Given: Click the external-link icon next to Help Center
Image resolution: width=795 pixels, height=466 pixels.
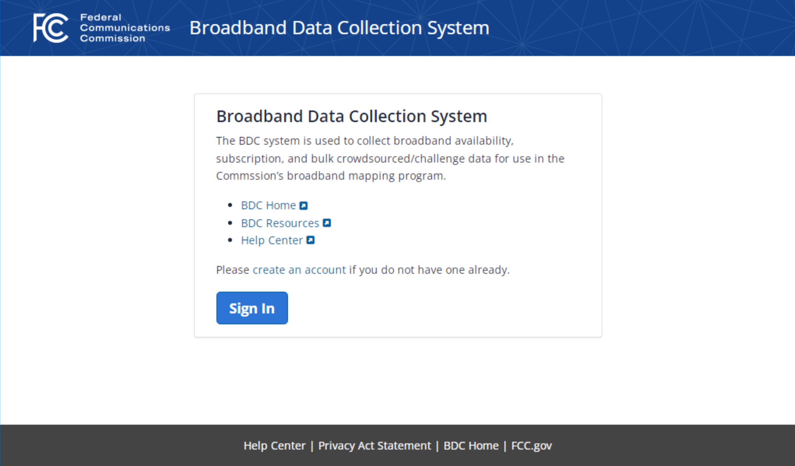Looking at the screenshot, I should 310,240.
